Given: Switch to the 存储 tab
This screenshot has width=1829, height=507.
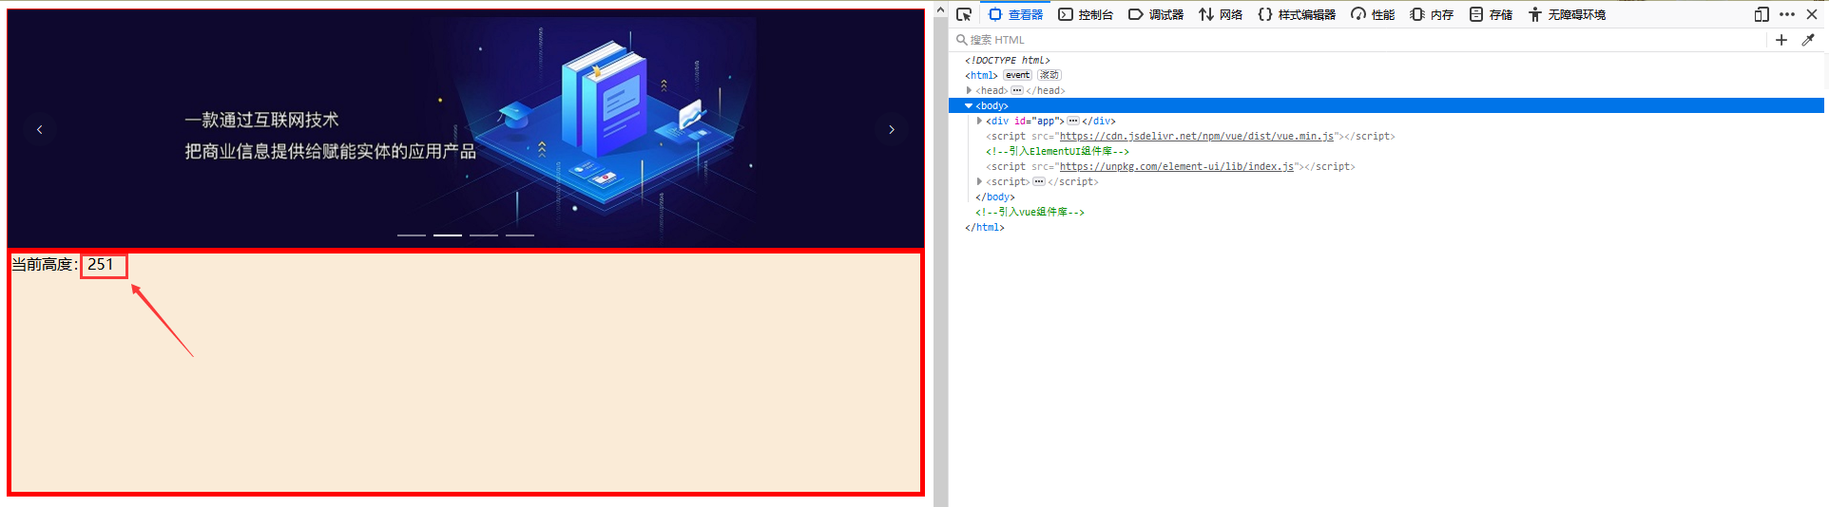Looking at the screenshot, I should (x=1491, y=14).
